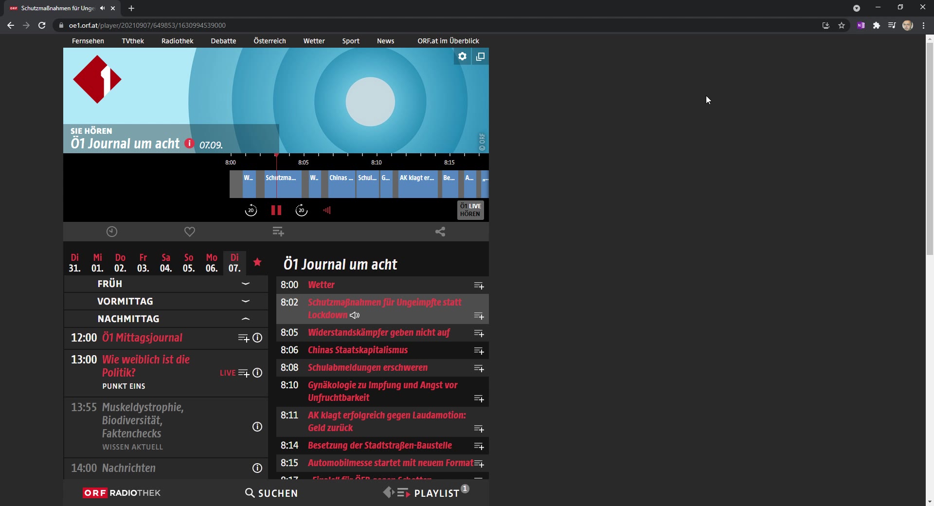
Task: Click the 8:10 mark on timeline ruler
Action: (x=377, y=162)
